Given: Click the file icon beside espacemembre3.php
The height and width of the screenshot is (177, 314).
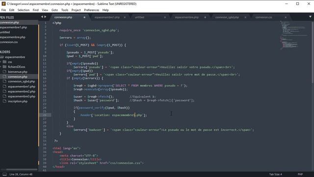Looking at the screenshot, I should pyautogui.click(x=4, y=96).
